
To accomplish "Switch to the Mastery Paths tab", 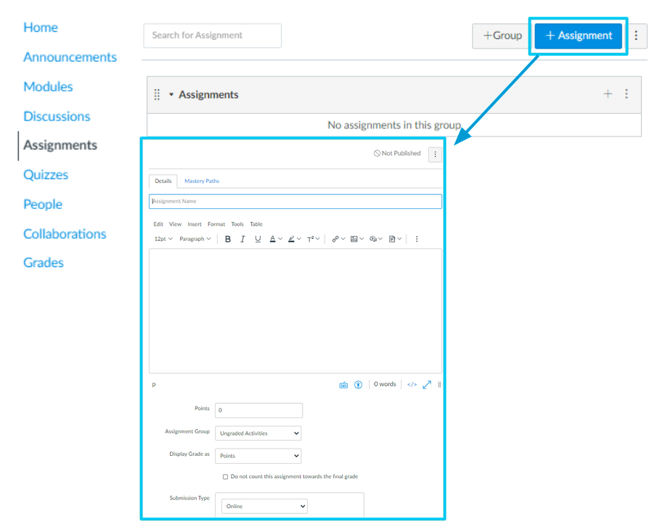I will pyautogui.click(x=201, y=181).
